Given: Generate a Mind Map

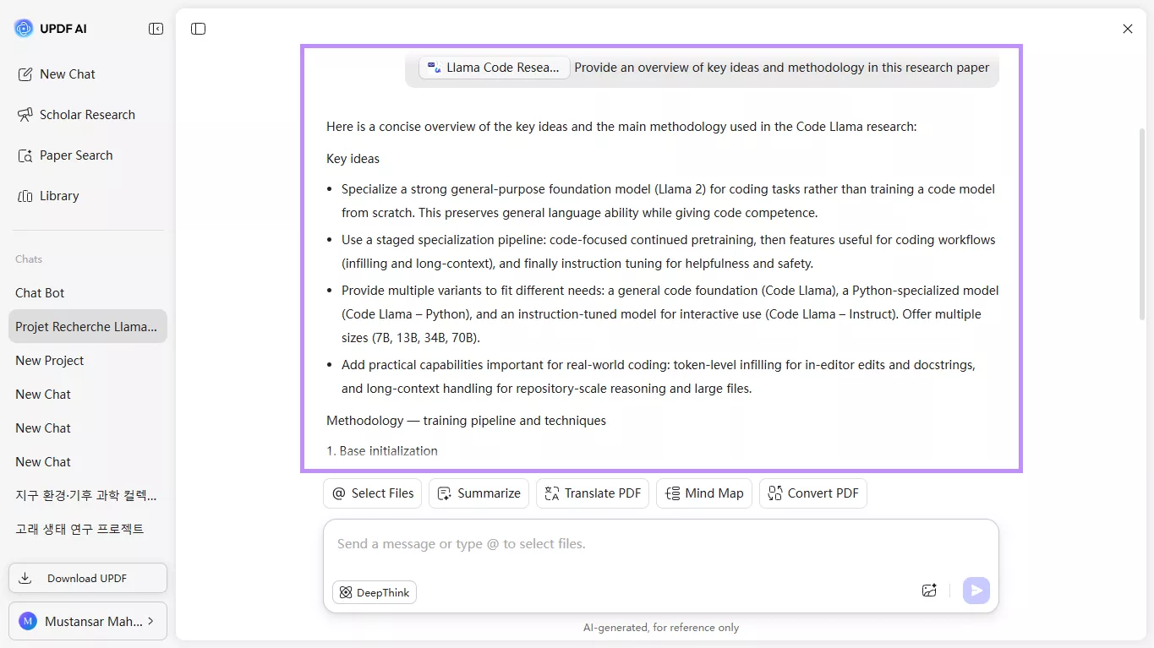Looking at the screenshot, I should [704, 493].
